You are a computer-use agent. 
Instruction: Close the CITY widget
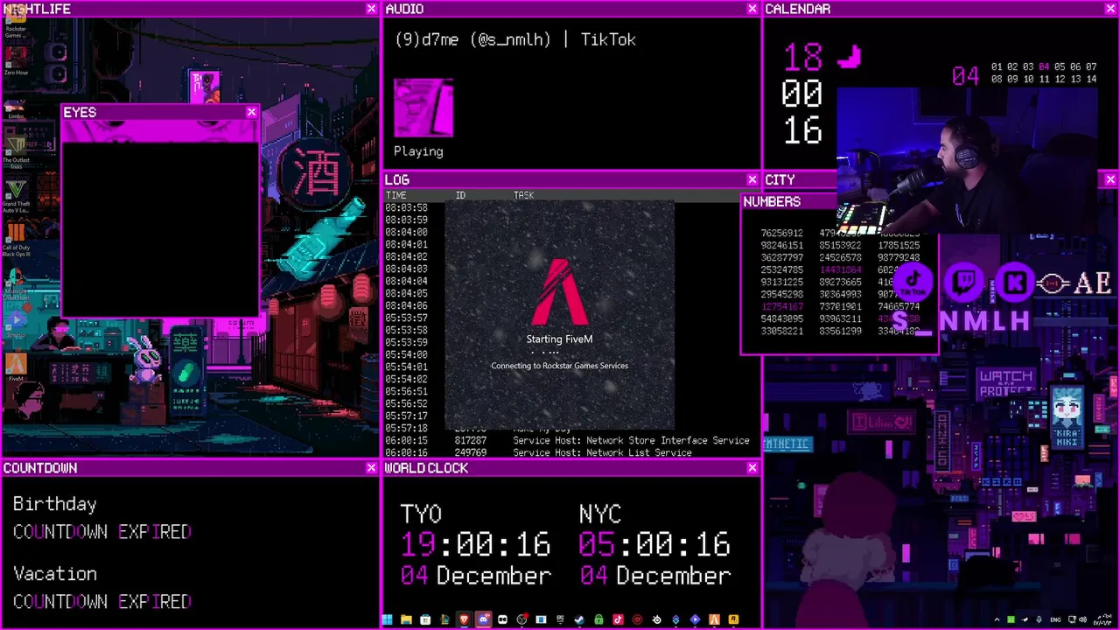1110,179
